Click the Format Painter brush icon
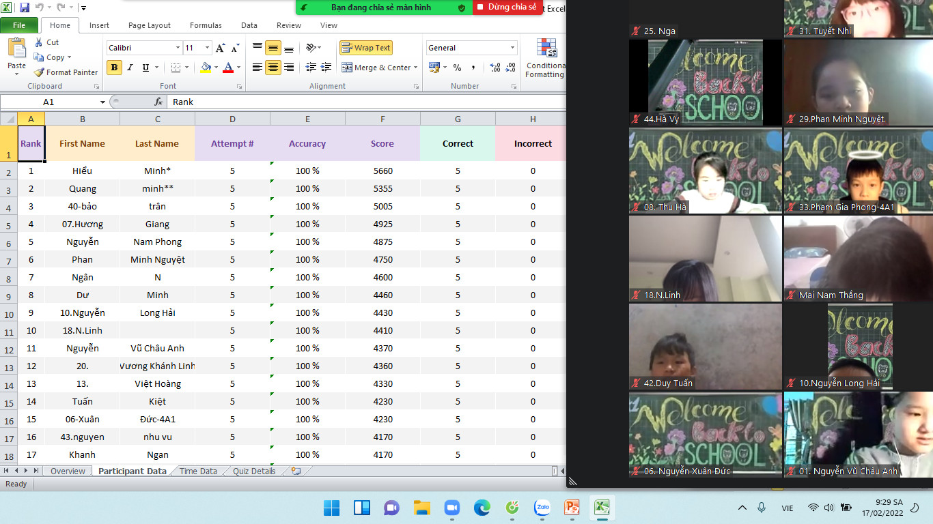Screen dimensions: 933x524 (x=40, y=72)
